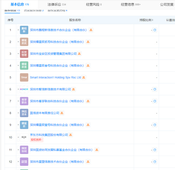
Task: Switch to 经营信息 tab
Action: pos(131,5)
